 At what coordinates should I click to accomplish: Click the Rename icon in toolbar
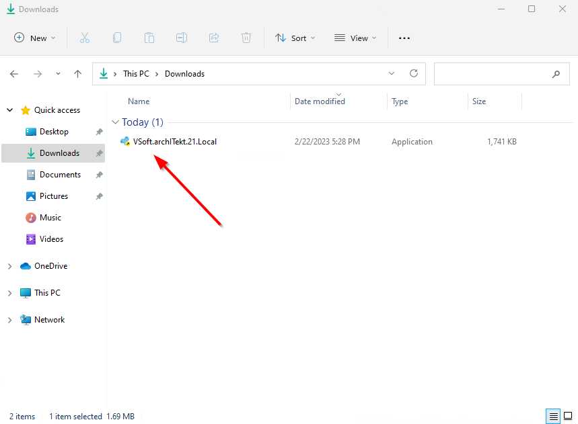click(182, 38)
